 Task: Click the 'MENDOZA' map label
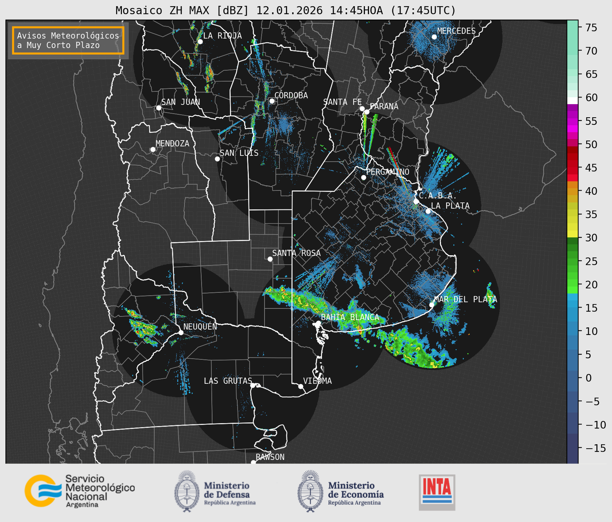pyautogui.click(x=172, y=143)
